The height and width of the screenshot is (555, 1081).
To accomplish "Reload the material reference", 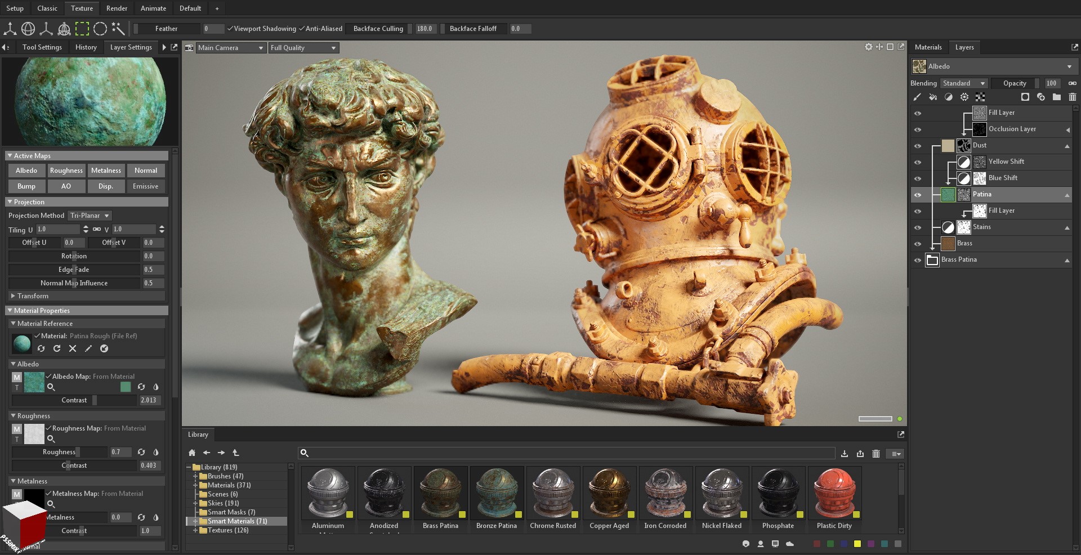I will point(57,348).
